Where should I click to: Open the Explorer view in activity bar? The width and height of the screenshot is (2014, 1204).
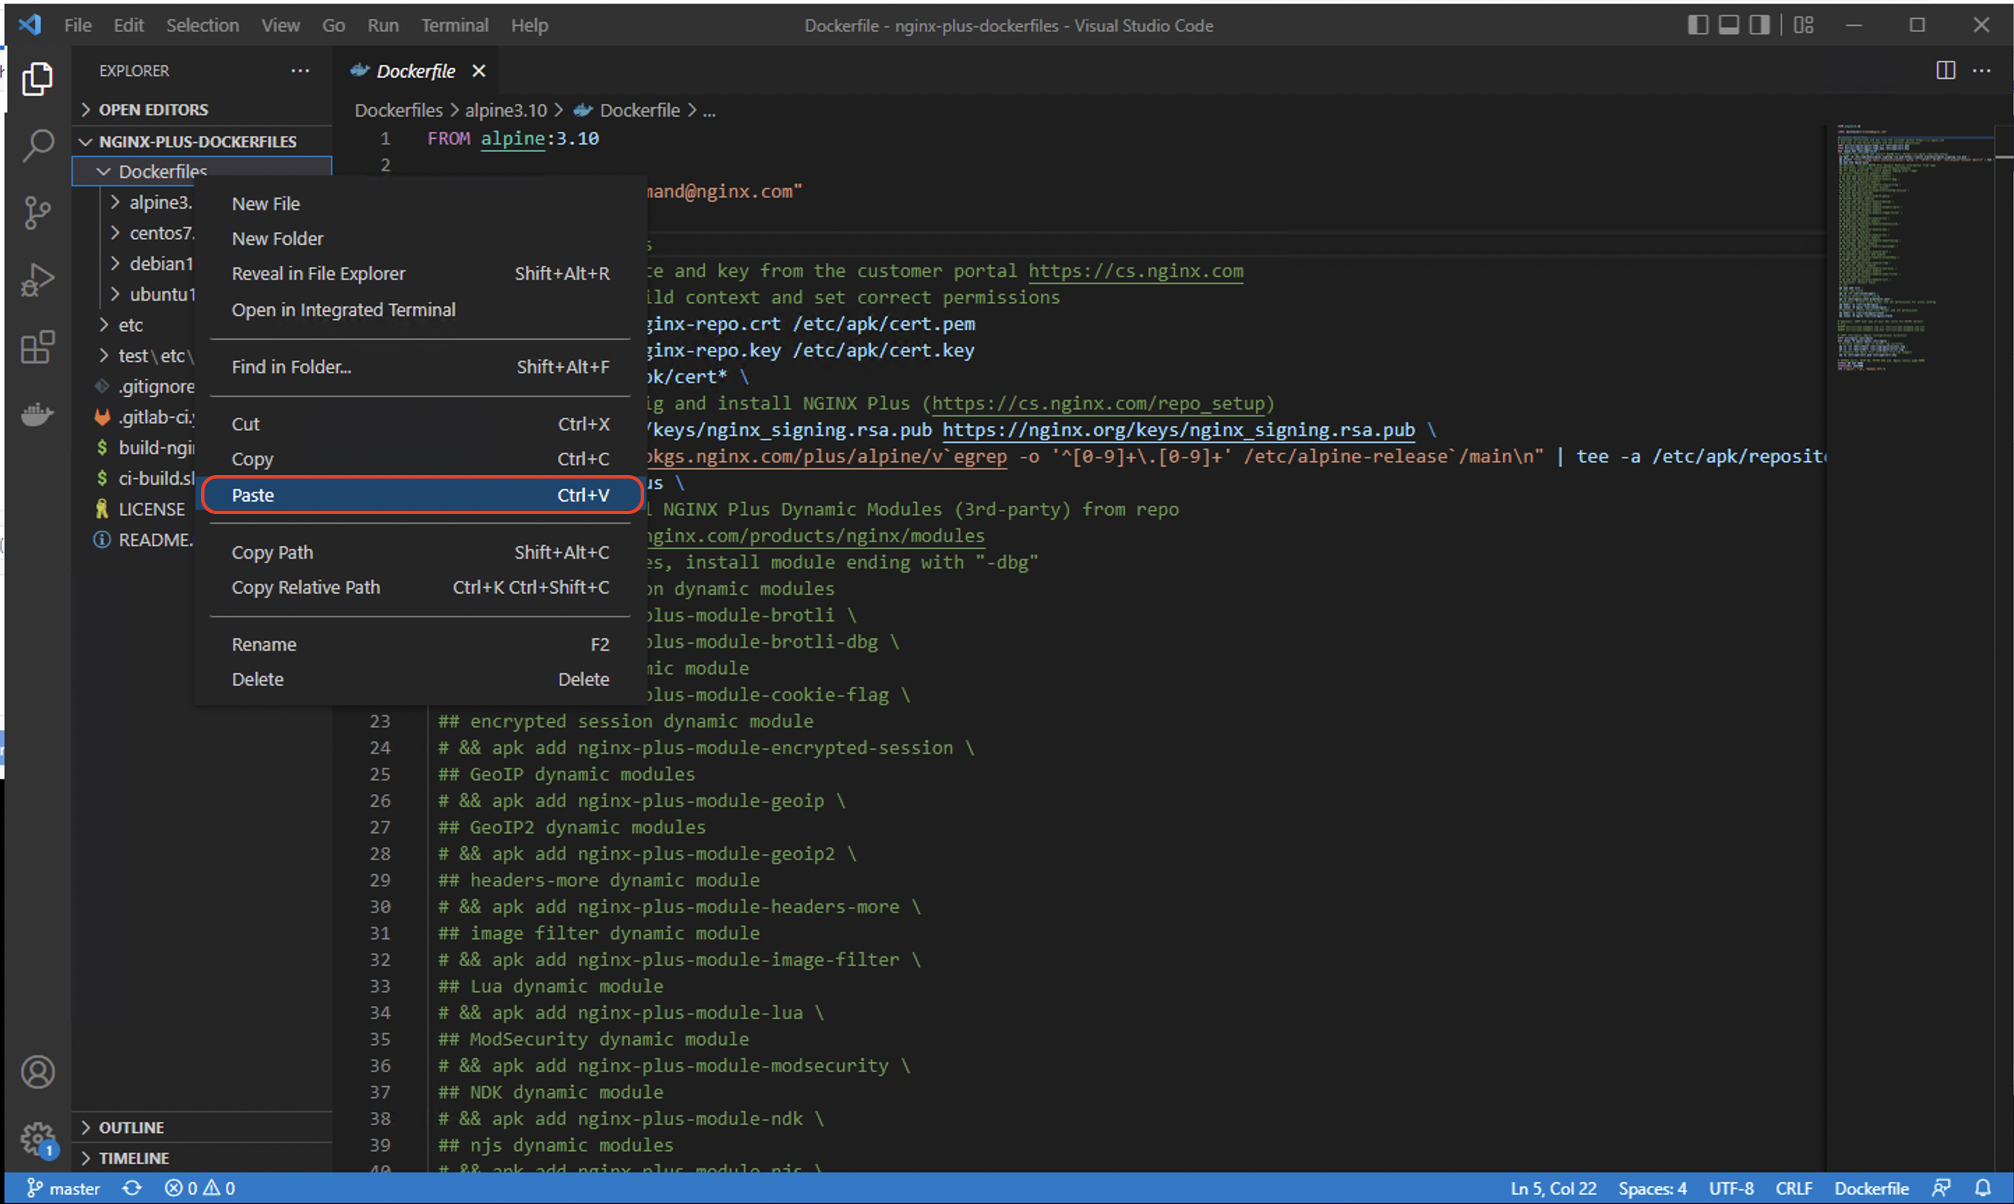[37, 79]
